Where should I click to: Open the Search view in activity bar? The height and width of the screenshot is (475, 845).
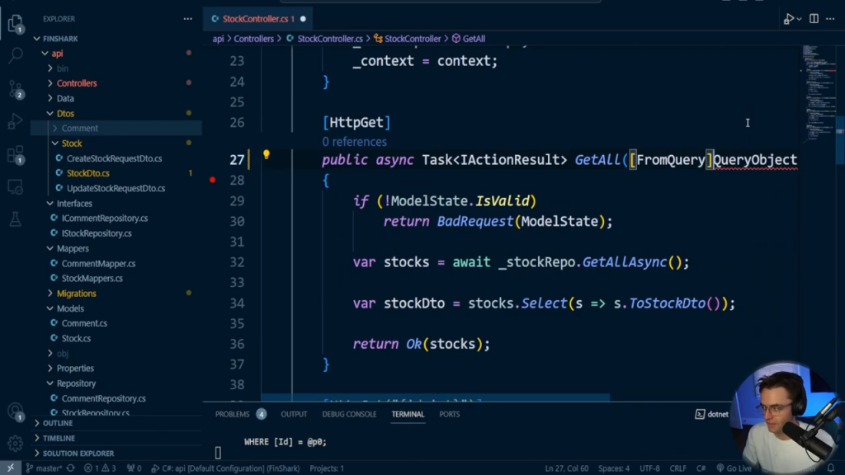tap(15, 56)
